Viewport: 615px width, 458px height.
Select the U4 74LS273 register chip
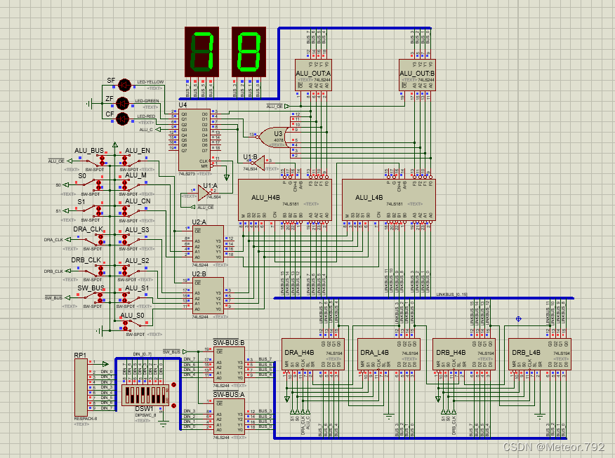click(194, 140)
